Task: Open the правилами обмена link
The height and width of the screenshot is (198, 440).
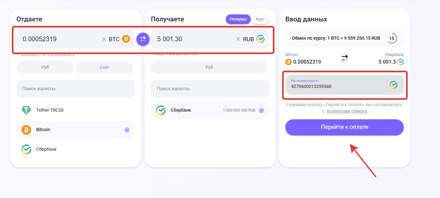Action: (347, 111)
